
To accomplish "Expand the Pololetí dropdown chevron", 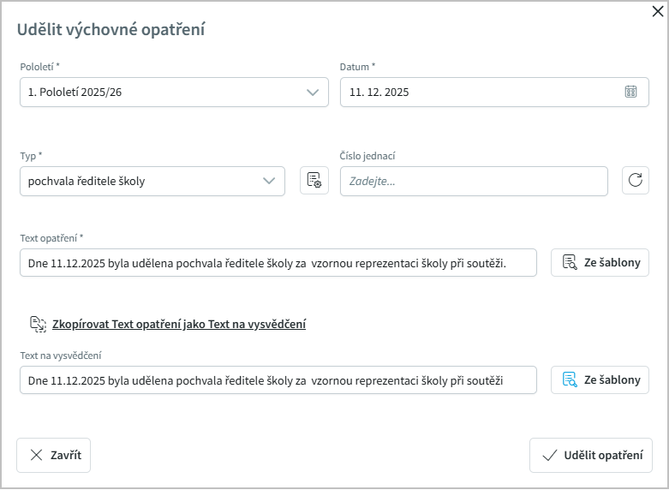I will 313,92.
